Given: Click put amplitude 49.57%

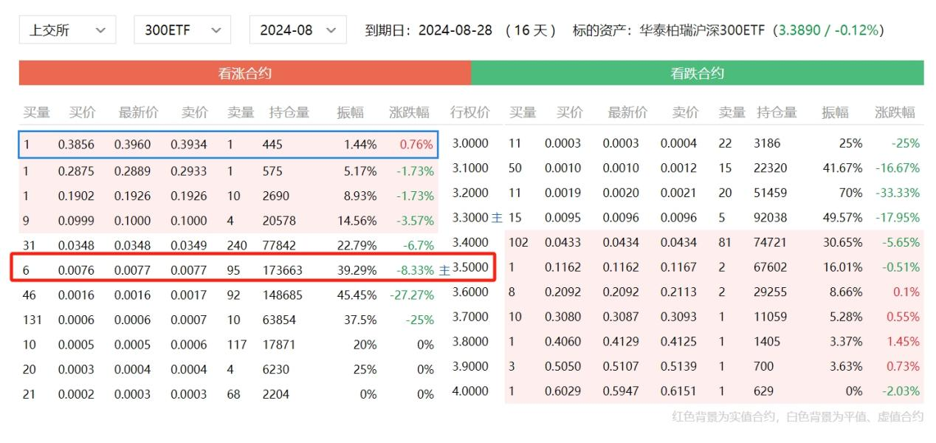Looking at the screenshot, I should (x=843, y=218).
